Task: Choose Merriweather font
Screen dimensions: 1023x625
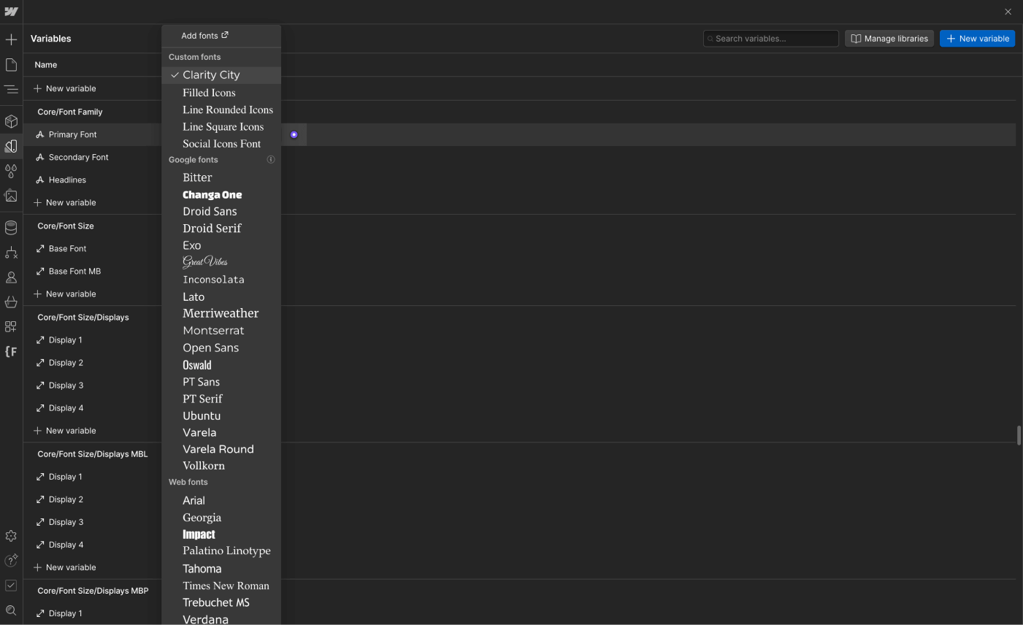Action: point(221,313)
